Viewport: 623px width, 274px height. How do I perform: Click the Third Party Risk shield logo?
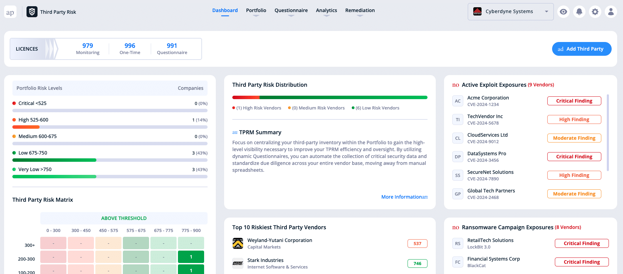32,12
